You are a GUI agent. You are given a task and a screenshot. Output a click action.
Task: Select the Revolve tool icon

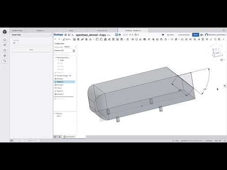(x=78, y=39)
